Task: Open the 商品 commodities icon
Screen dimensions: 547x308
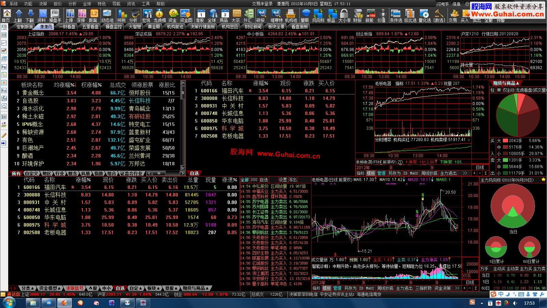Action: (224, 16)
